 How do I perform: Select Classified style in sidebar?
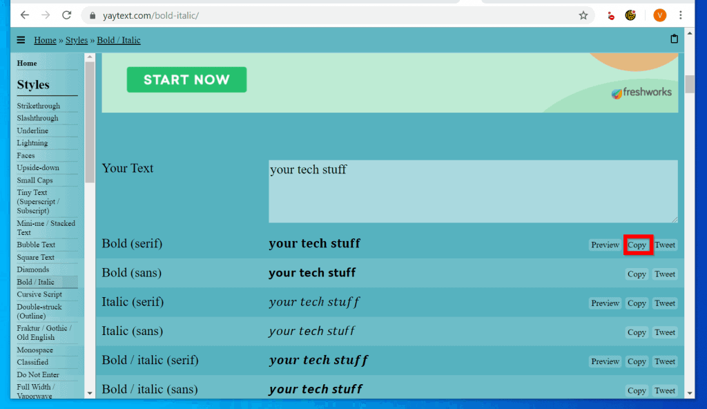tap(32, 362)
